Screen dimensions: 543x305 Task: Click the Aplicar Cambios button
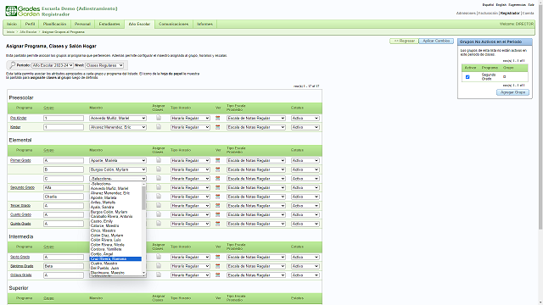(x=436, y=42)
